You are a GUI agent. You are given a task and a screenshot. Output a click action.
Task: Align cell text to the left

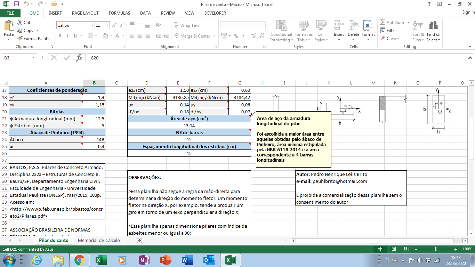132,36
